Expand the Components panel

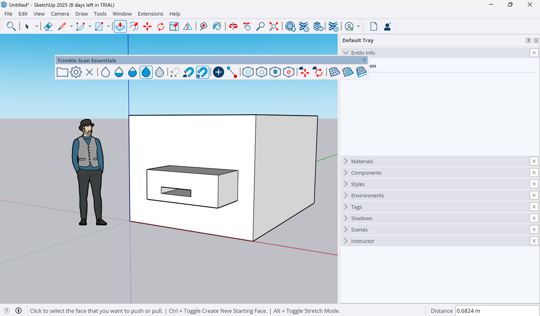click(x=435, y=173)
